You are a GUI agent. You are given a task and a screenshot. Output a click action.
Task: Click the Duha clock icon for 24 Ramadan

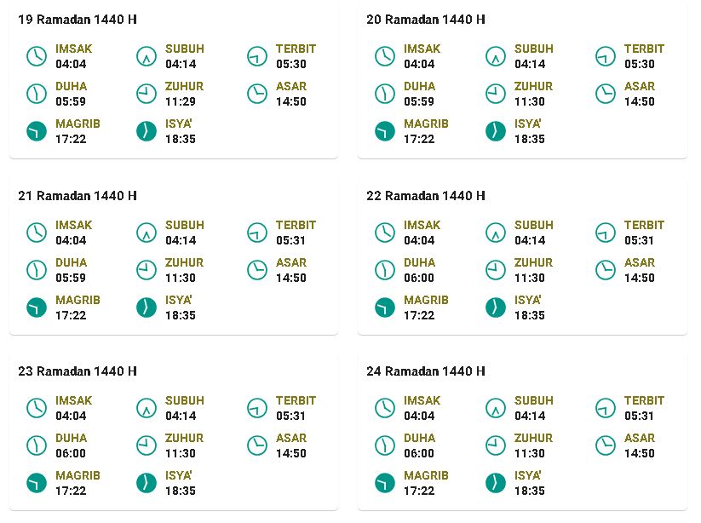pyautogui.click(x=385, y=445)
